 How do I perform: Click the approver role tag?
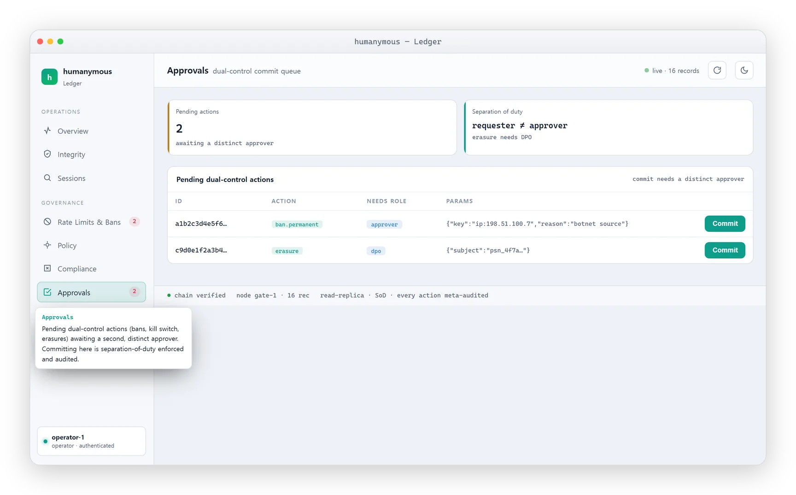(x=384, y=224)
